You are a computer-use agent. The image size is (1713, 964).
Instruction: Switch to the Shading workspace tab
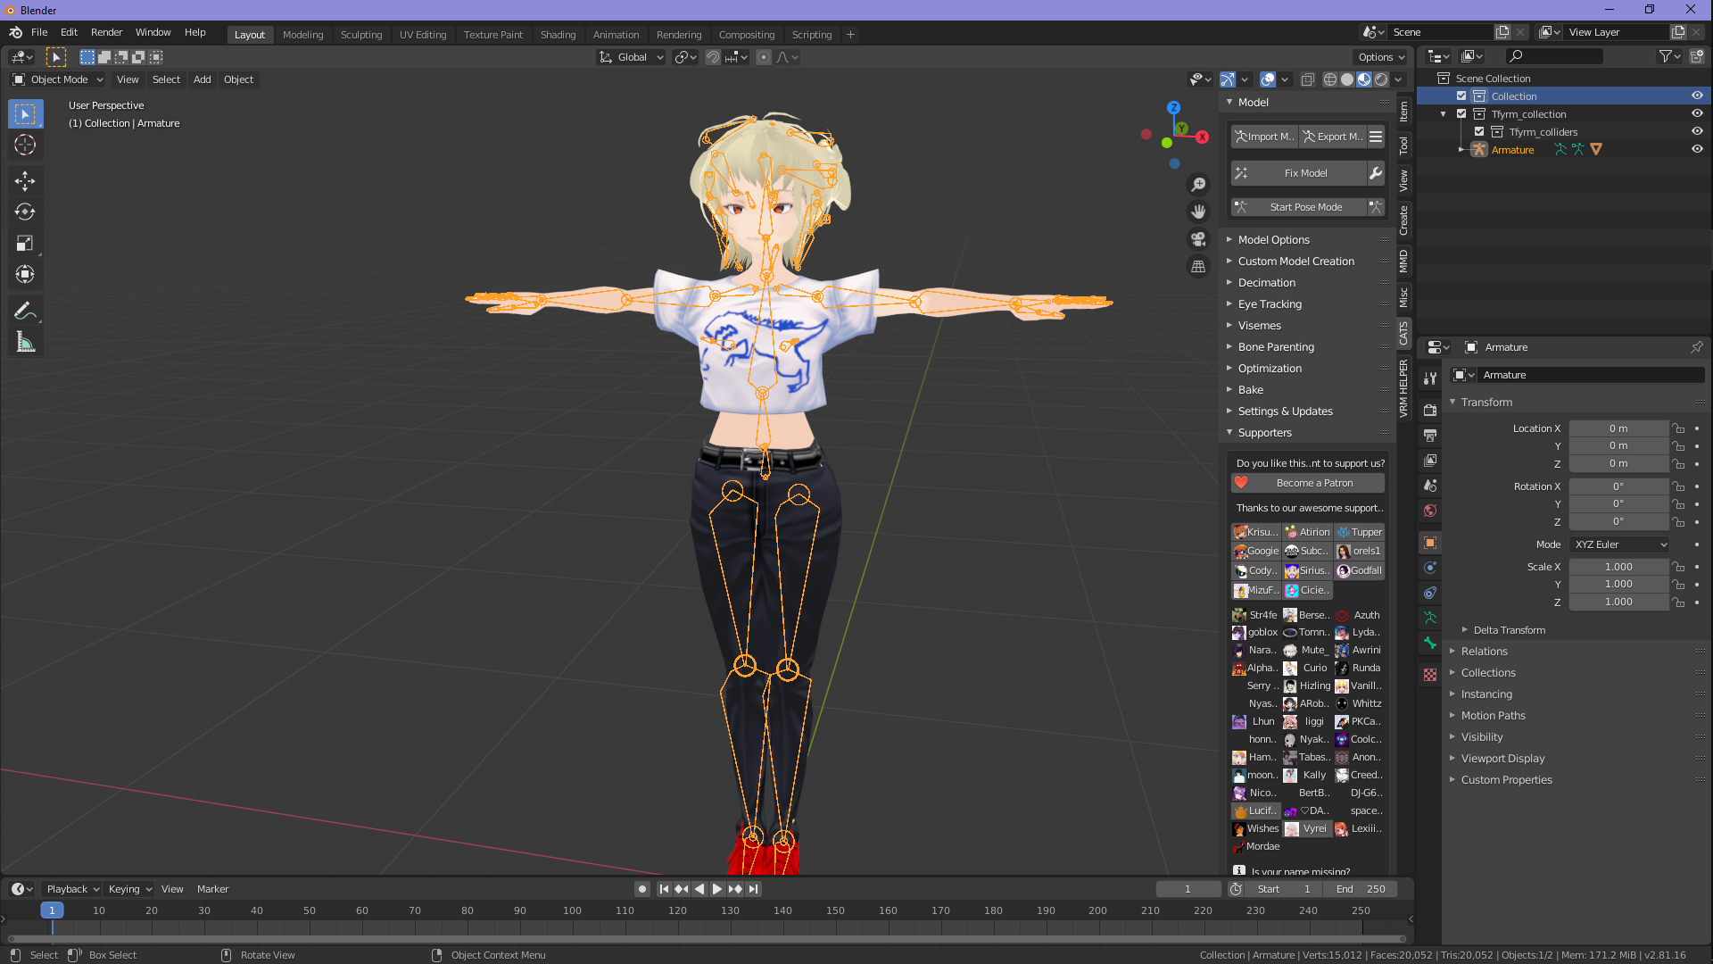click(558, 35)
